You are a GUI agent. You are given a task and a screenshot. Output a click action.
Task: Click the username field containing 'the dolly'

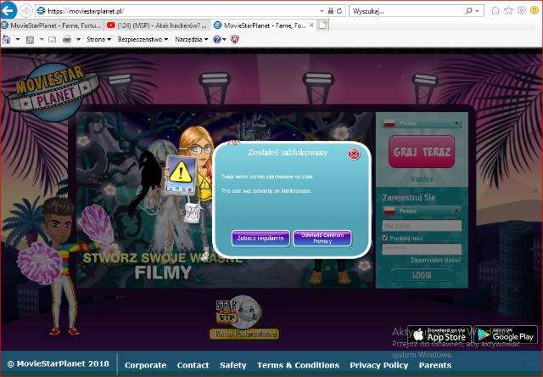pos(422,225)
